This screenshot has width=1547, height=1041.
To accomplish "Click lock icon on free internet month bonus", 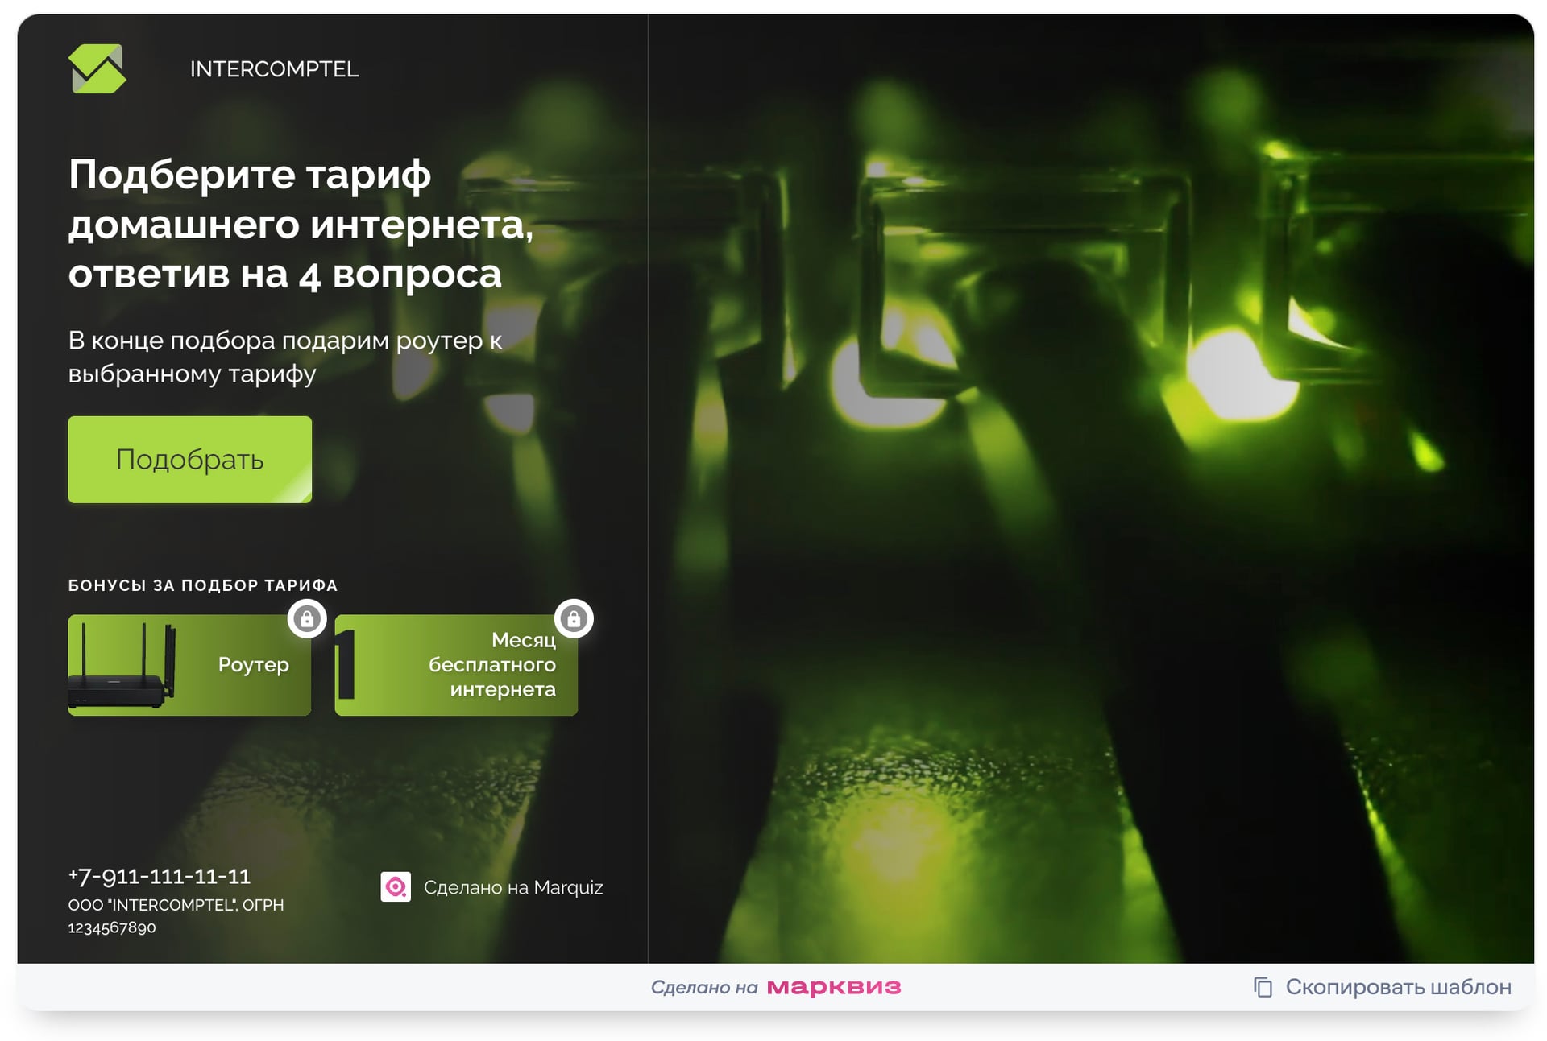I will tap(574, 618).
